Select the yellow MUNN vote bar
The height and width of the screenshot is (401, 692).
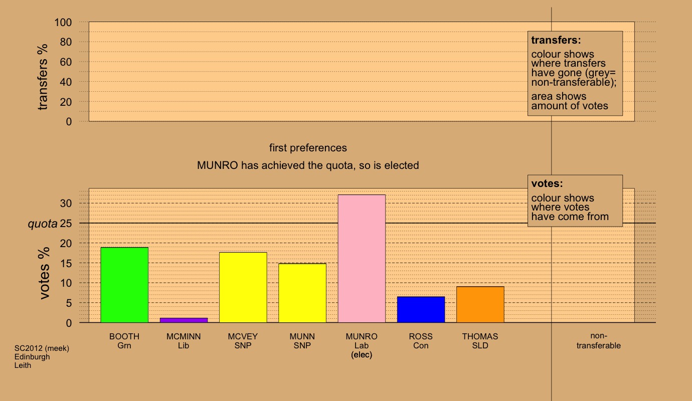[302, 293]
